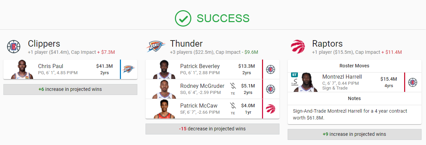Image resolution: width=426 pixels, height=145 pixels.
Task: Click the Clippers logo in Patrick Beverley's row
Action: (x=271, y=69)
